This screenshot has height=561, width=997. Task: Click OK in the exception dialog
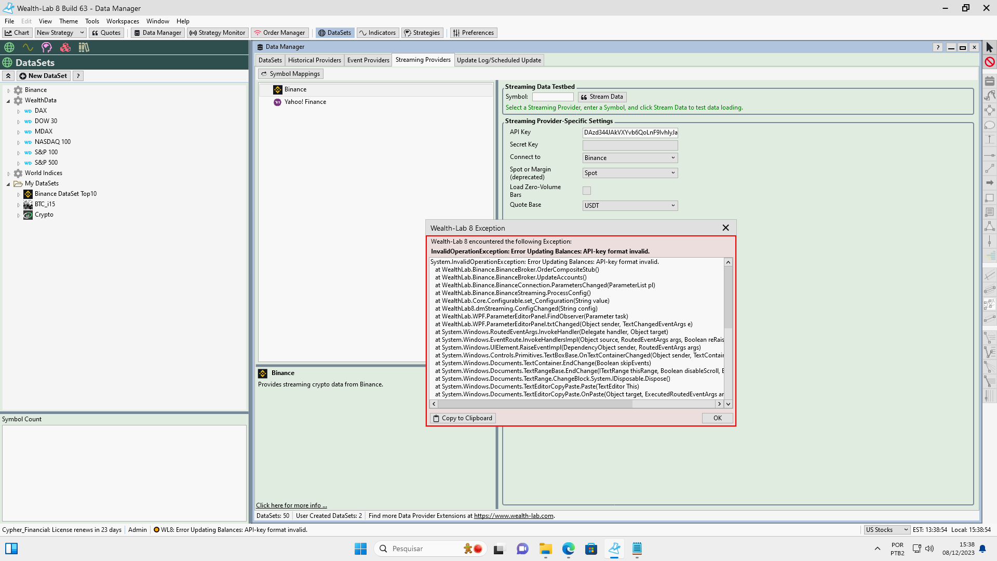coord(717,418)
